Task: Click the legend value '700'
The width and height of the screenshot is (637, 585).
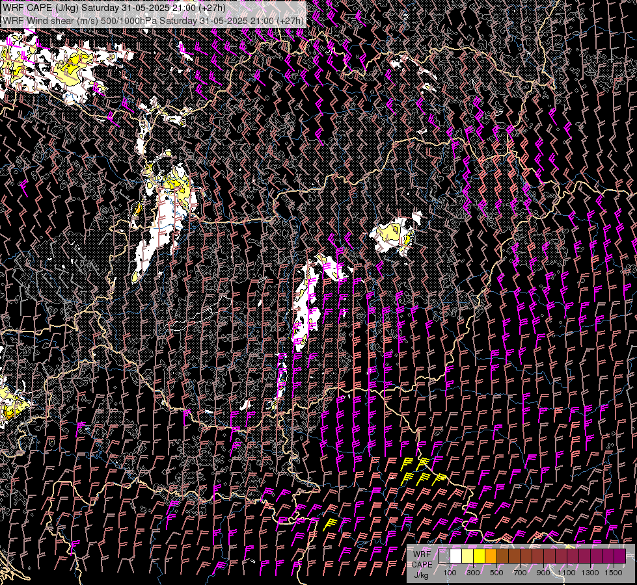Action: [x=520, y=573]
